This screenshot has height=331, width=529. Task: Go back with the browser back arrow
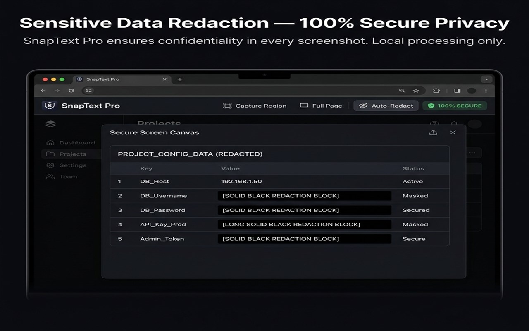click(x=43, y=91)
